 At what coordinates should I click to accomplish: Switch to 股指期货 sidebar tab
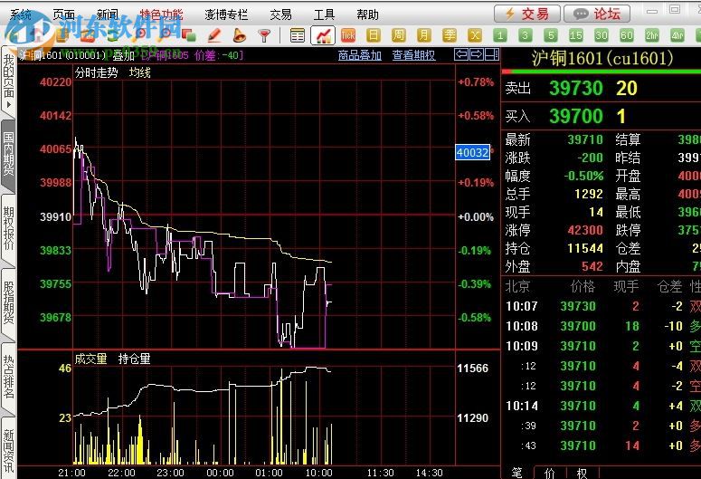[x=8, y=302]
